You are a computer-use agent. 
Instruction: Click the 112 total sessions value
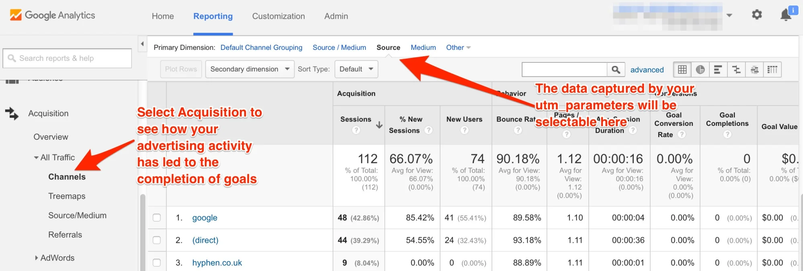click(x=367, y=159)
